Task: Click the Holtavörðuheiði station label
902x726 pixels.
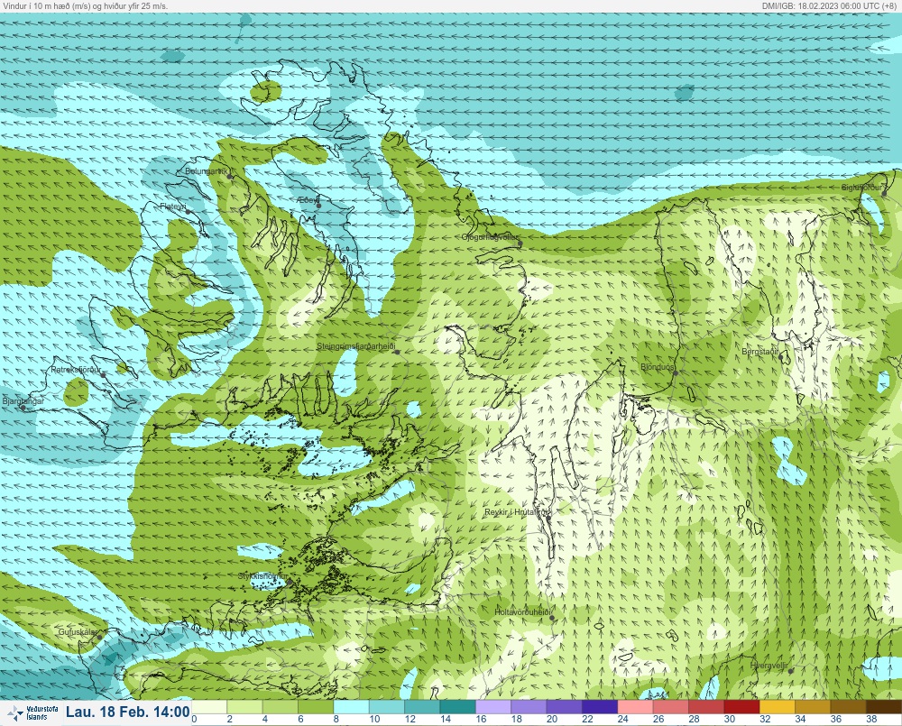Action: point(523,612)
